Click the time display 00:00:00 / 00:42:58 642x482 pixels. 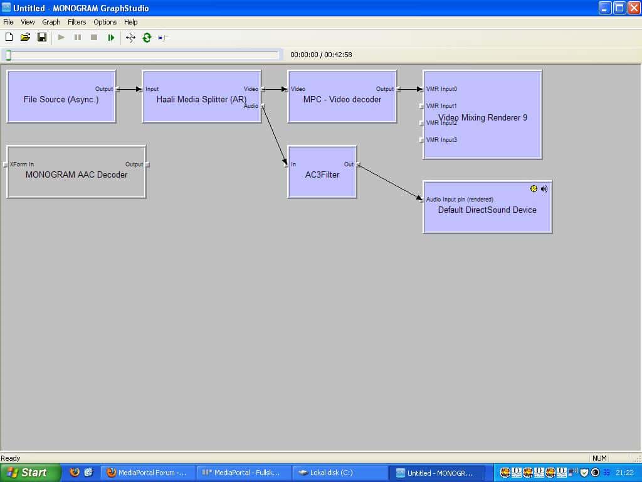(321, 55)
